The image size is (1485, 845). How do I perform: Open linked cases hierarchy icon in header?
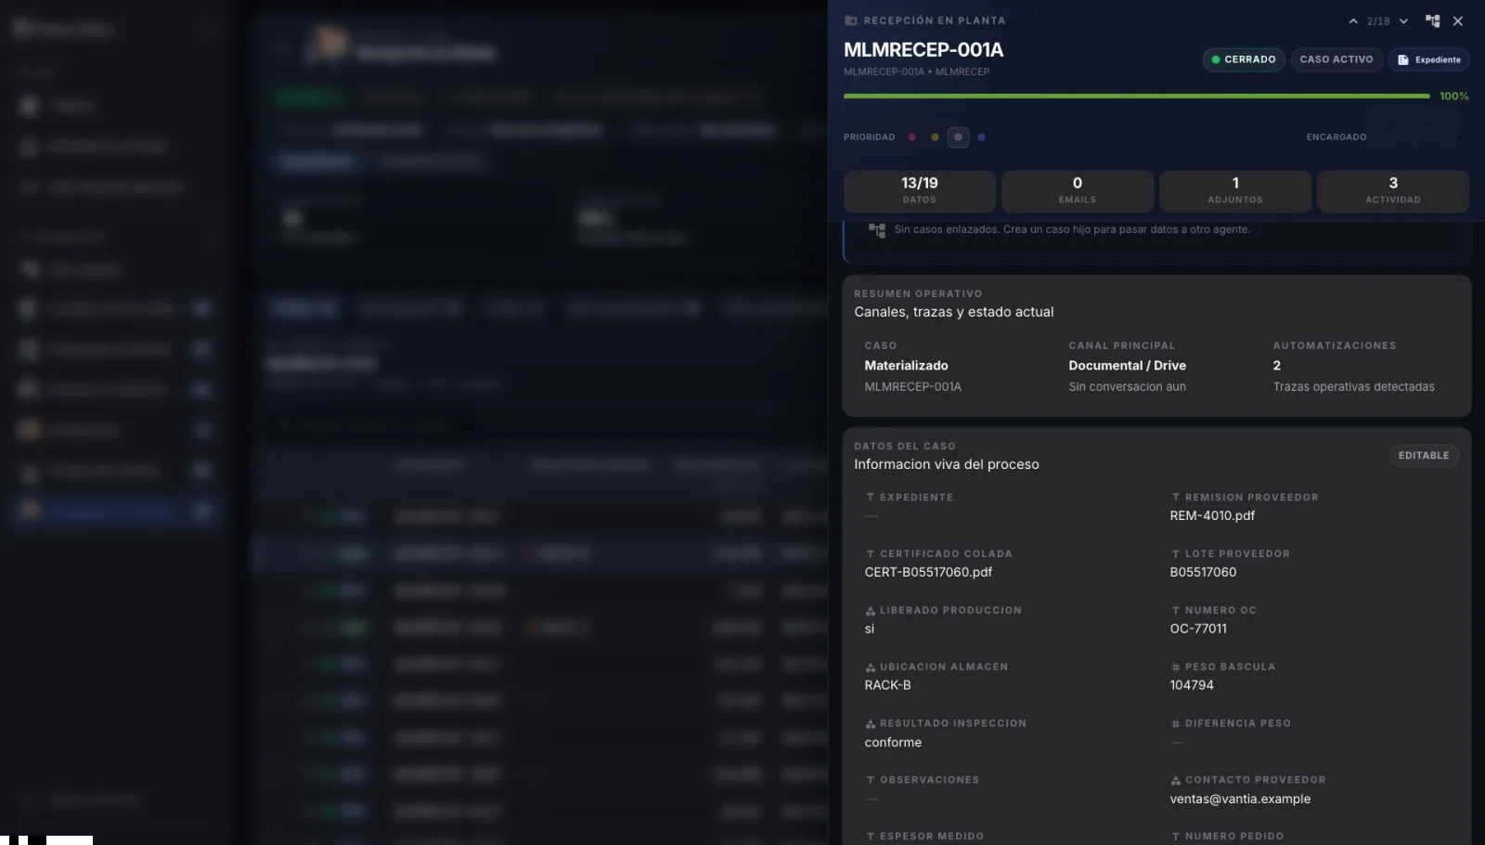point(1433,20)
